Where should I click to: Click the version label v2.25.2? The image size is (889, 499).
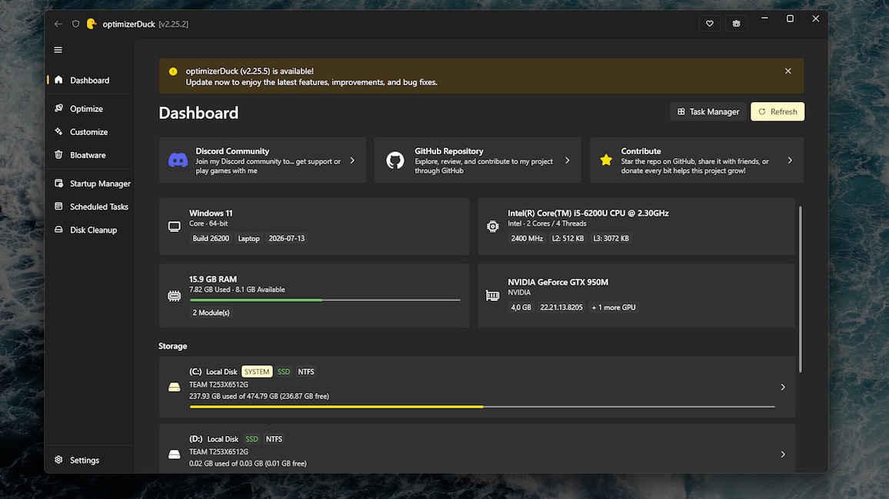[174, 24]
